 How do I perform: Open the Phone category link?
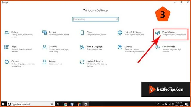[x=90, y=32]
